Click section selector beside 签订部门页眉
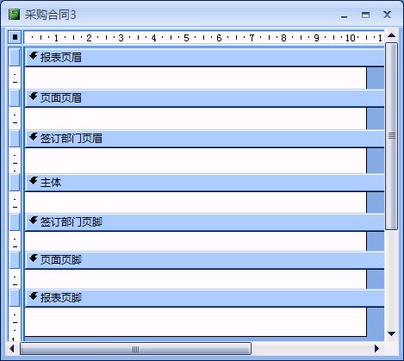404x361 pixels. [x=15, y=139]
